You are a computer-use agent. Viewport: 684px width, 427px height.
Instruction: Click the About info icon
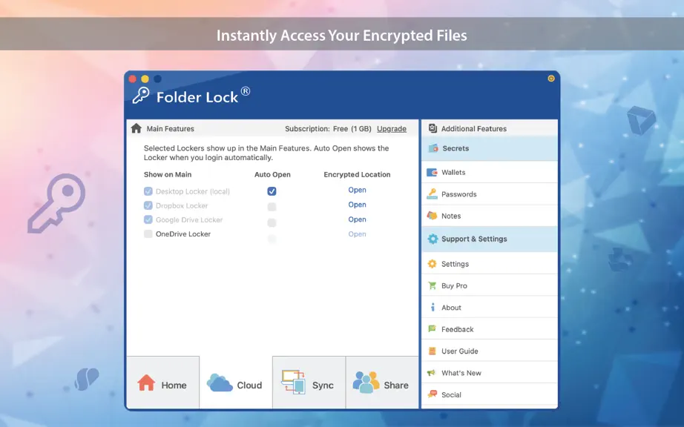[433, 307]
